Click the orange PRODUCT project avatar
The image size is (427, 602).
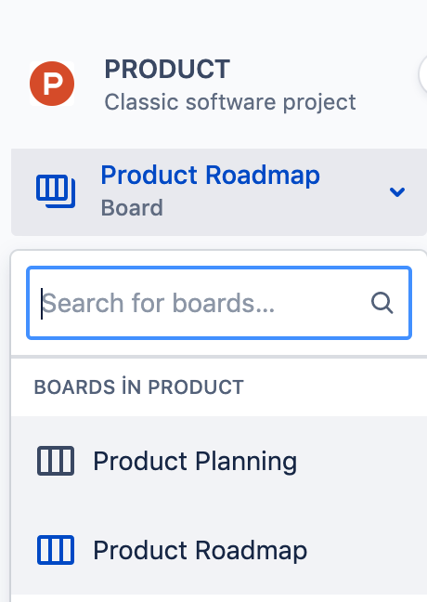coord(52,84)
